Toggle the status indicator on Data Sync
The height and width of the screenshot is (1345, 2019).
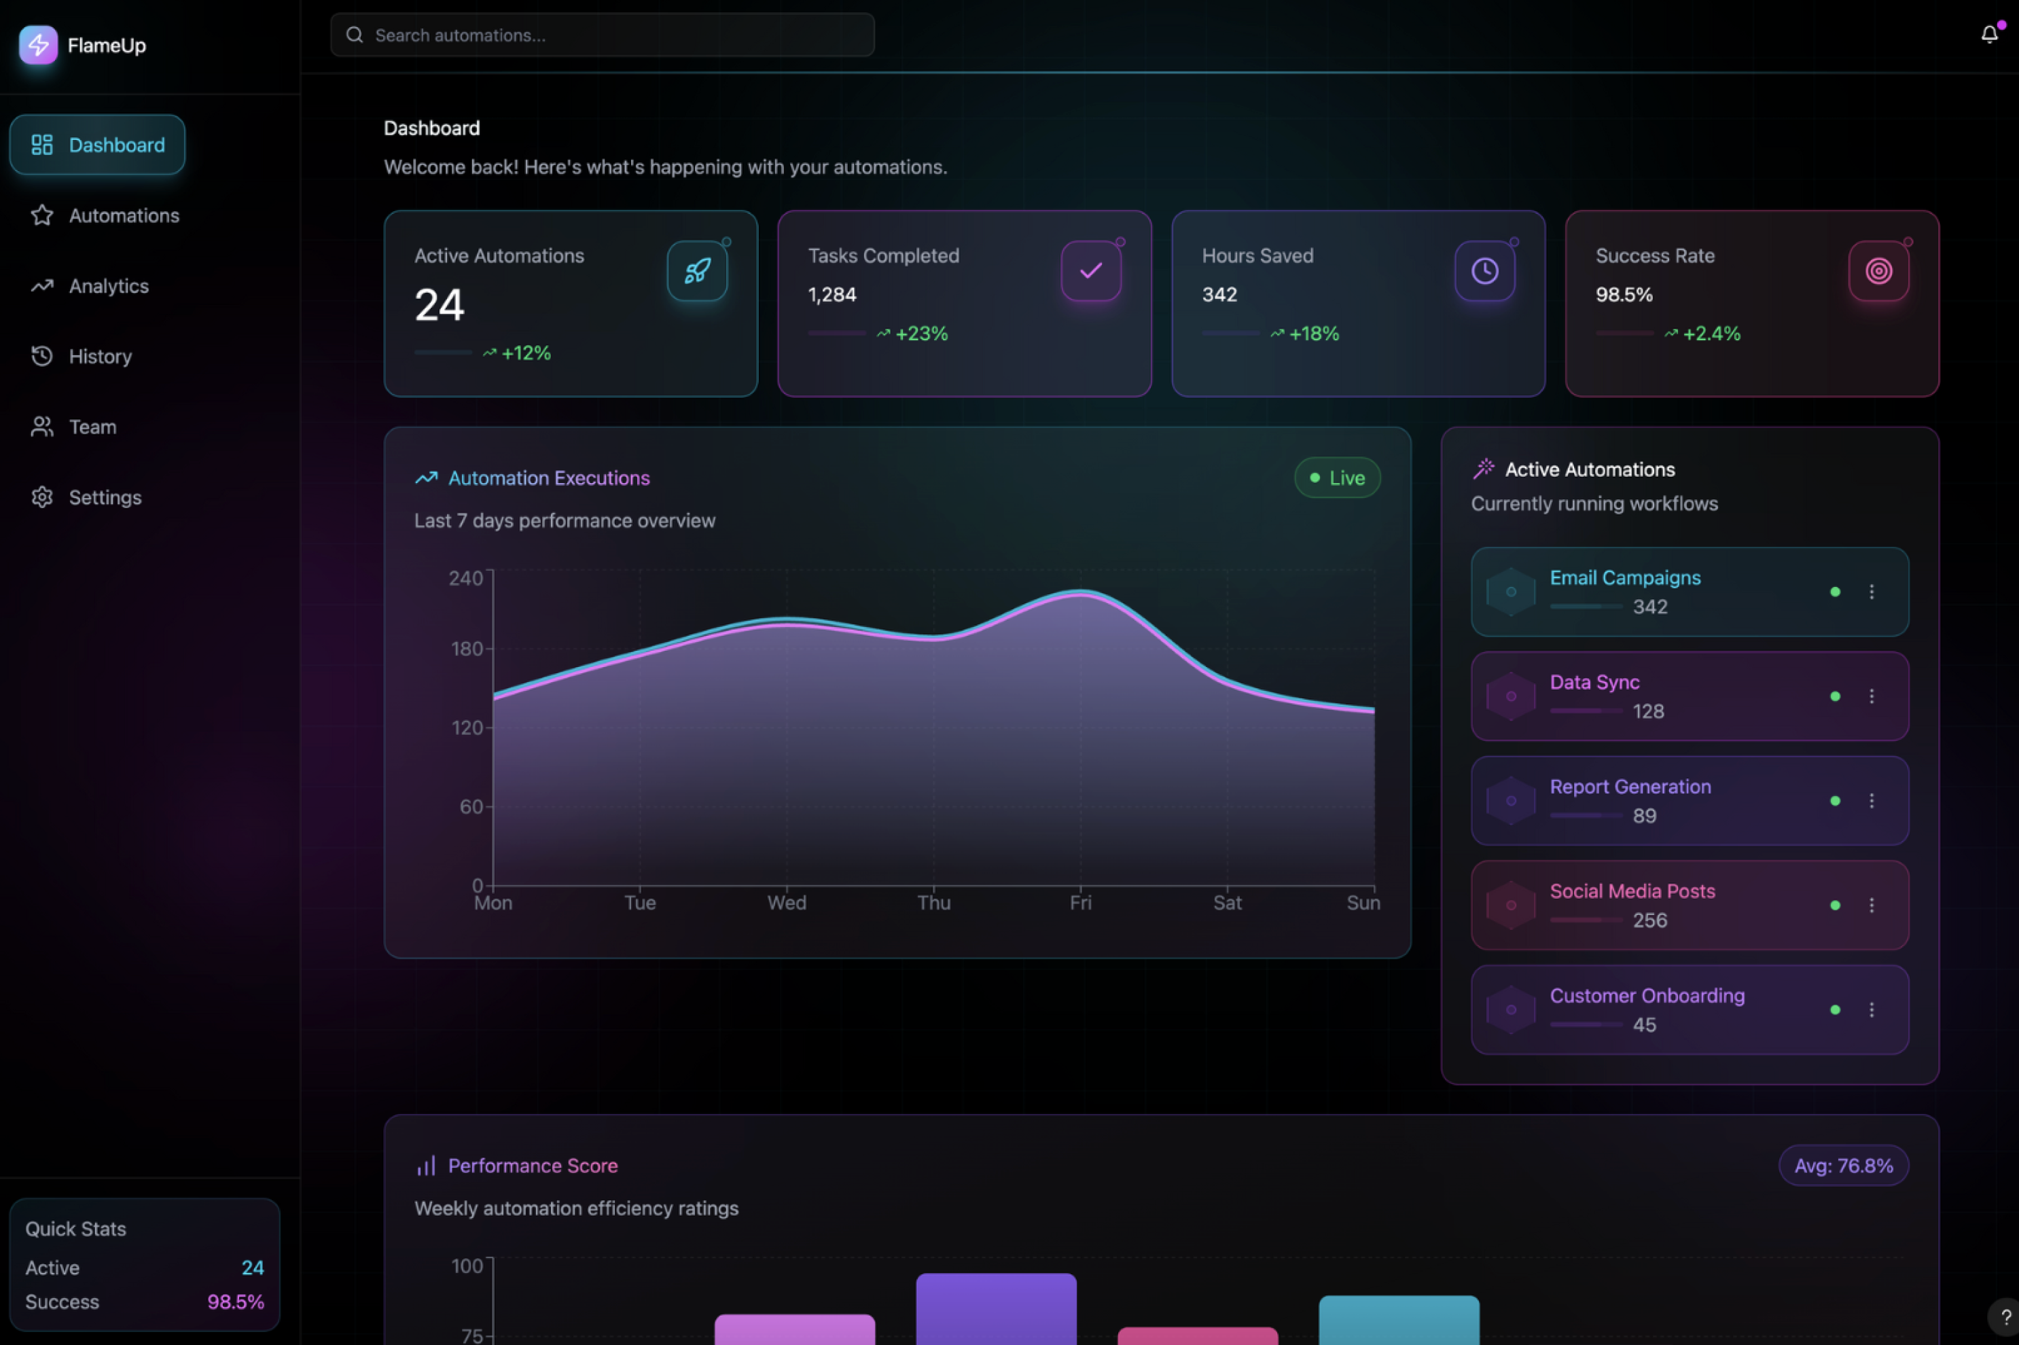click(1835, 696)
